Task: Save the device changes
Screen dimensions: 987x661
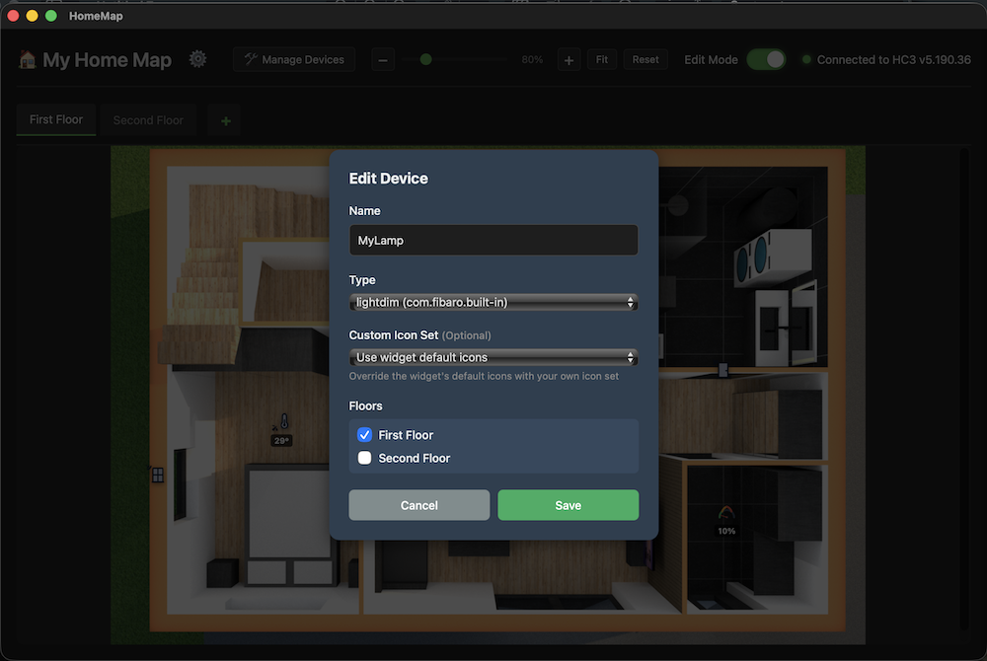Action: [568, 505]
